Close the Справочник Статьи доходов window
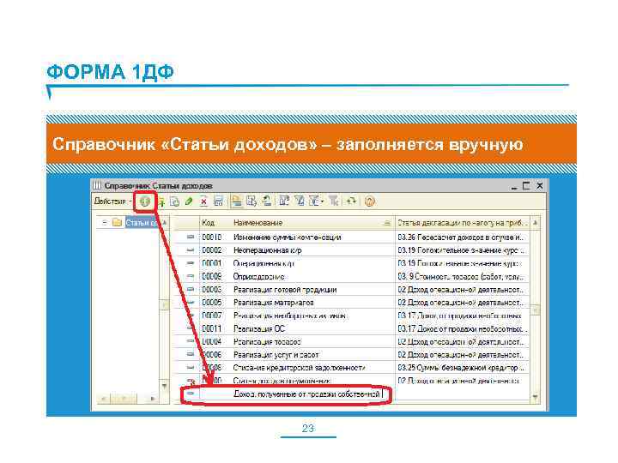Screen dimensions: 618x463 [540, 185]
